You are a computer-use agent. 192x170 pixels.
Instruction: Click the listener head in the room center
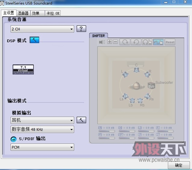pyautogui.click(x=137, y=86)
